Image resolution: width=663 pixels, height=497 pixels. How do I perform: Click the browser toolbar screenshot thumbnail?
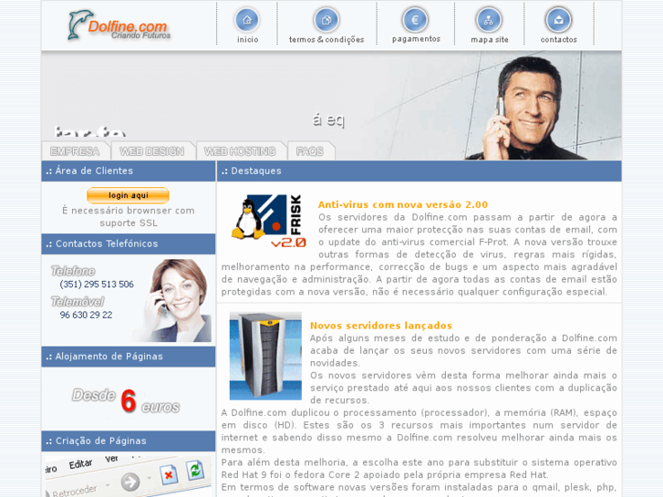[128, 475]
